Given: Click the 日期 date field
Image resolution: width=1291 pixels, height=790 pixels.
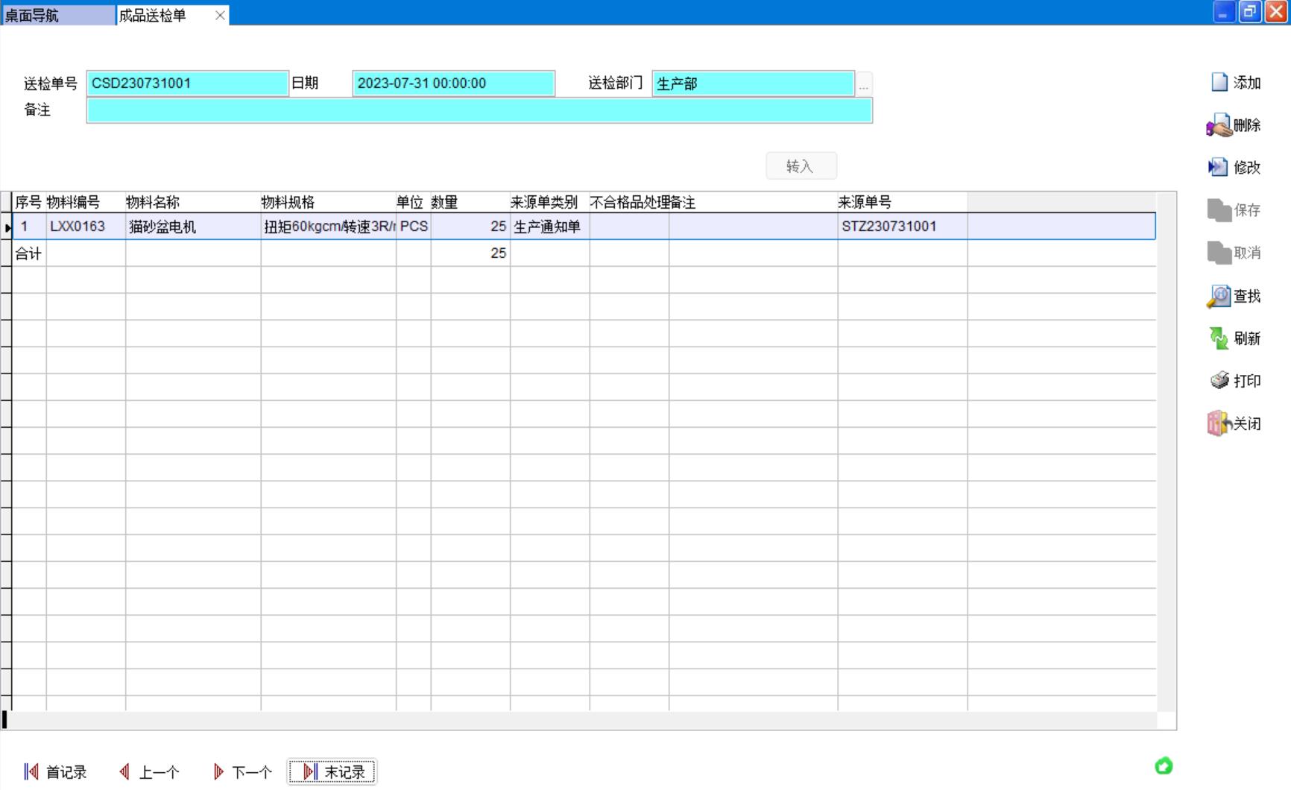Looking at the screenshot, I should [x=453, y=83].
